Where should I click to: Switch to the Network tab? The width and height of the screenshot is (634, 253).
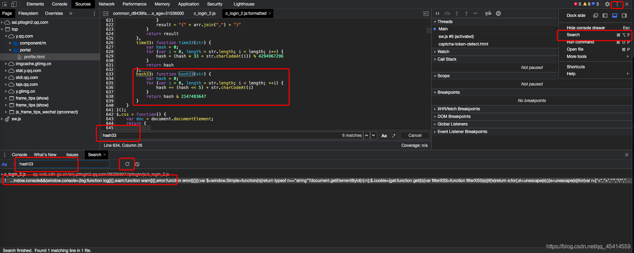click(x=107, y=4)
